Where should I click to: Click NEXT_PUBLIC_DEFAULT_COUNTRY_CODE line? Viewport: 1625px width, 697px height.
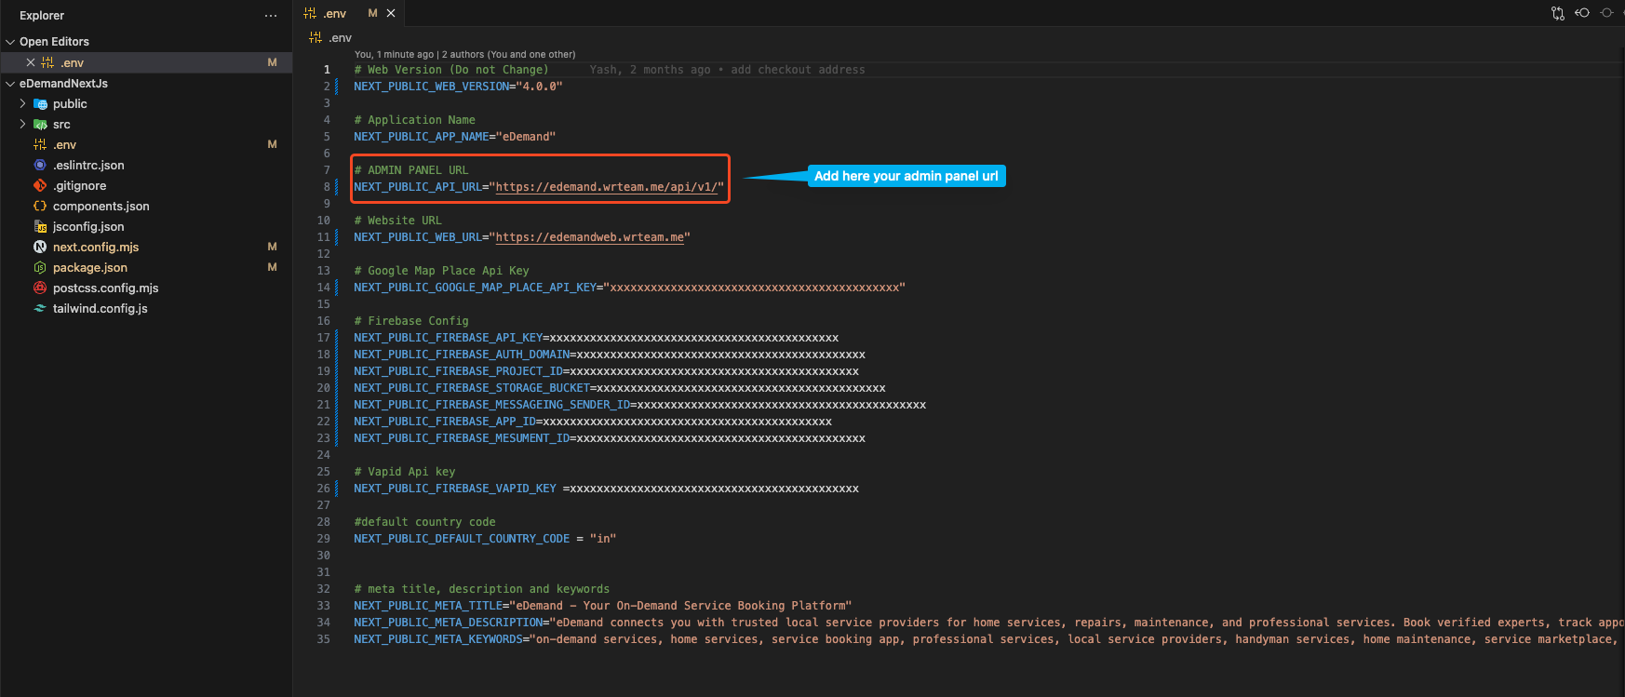pyautogui.click(x=485, y=539)
